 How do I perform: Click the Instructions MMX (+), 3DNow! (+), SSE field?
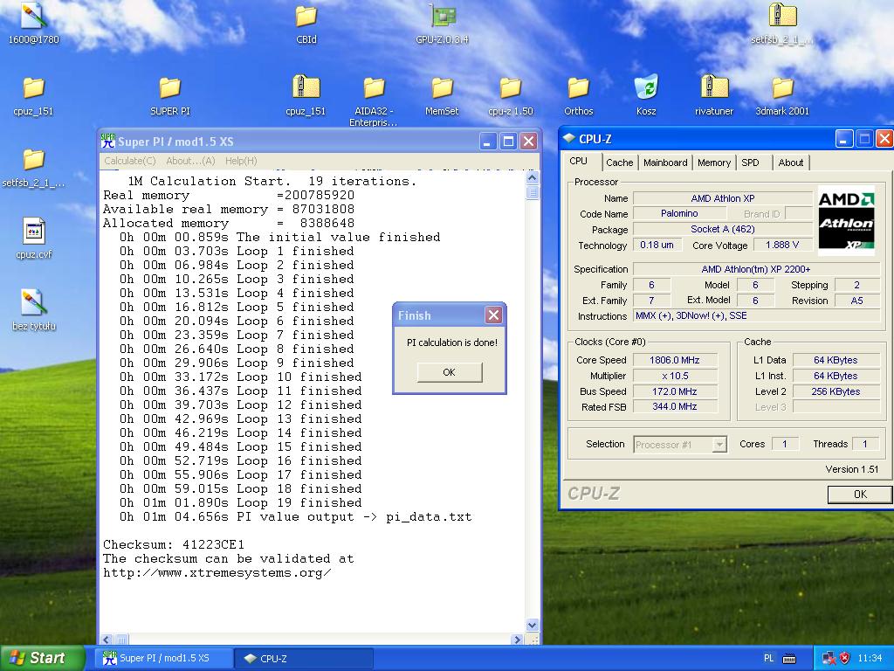pos(756,315)
